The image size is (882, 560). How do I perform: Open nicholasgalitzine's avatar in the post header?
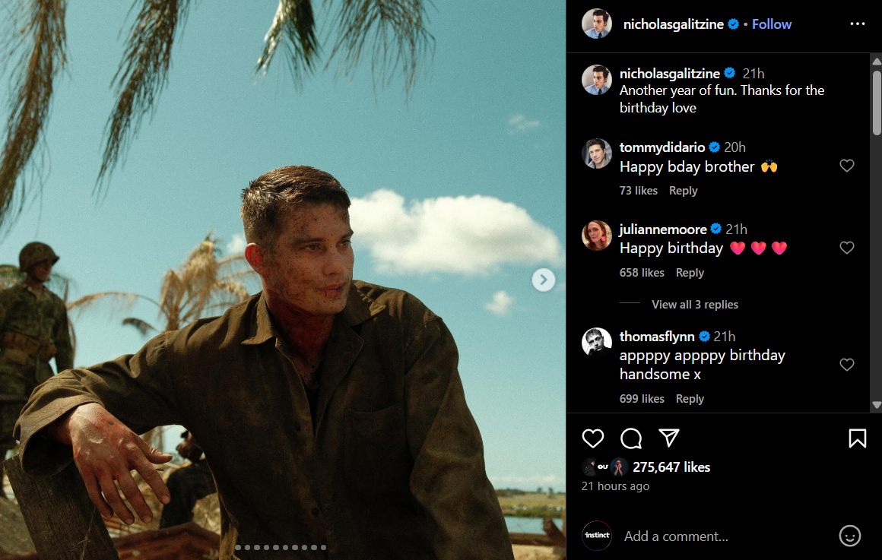tap(597, 24)
